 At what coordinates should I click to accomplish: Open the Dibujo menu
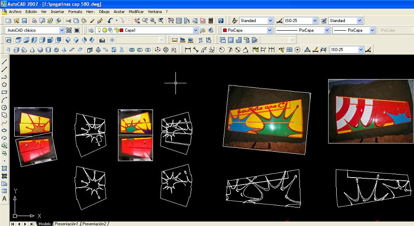[104, 12]
